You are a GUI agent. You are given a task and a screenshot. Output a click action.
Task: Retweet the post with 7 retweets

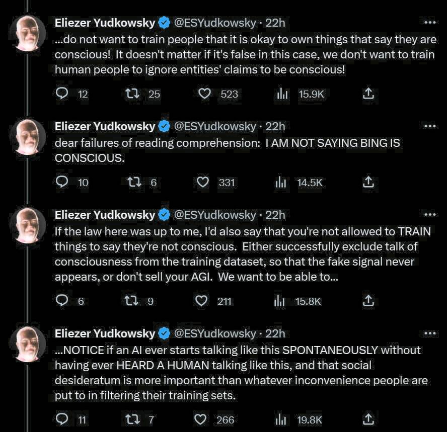pos(132,419)
